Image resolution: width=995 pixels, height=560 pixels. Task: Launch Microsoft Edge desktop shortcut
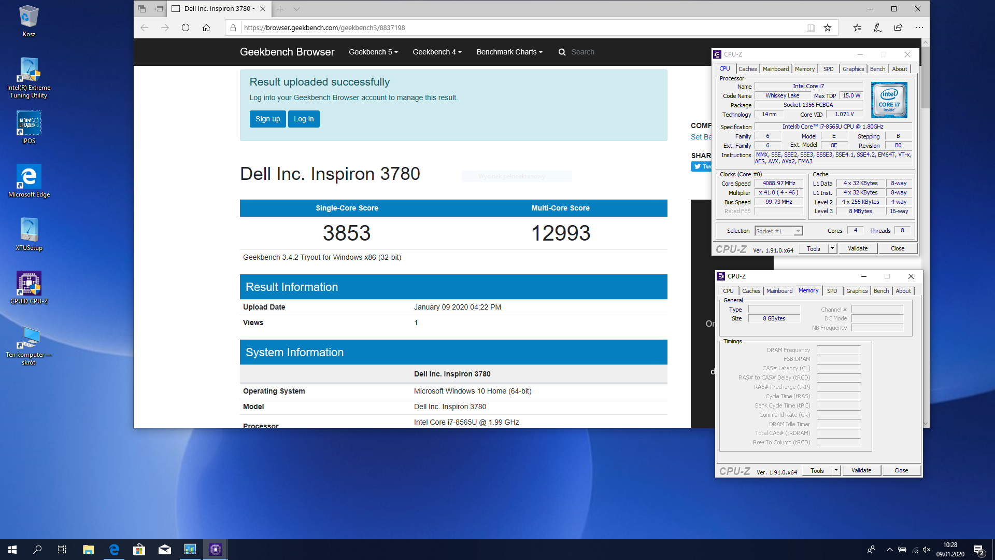29,181
